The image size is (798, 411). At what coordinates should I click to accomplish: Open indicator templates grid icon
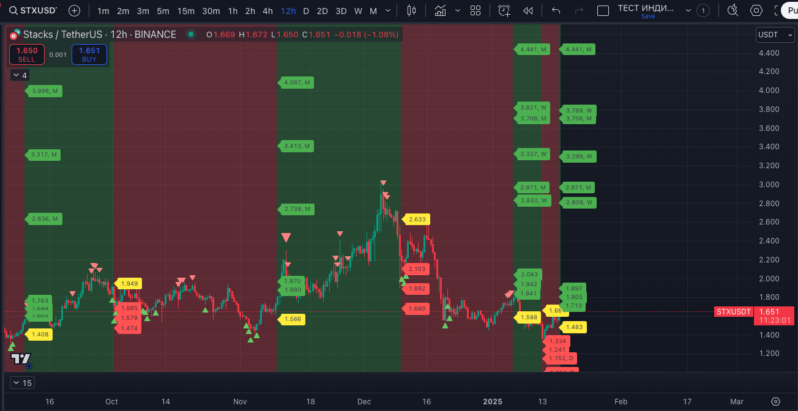475,10
